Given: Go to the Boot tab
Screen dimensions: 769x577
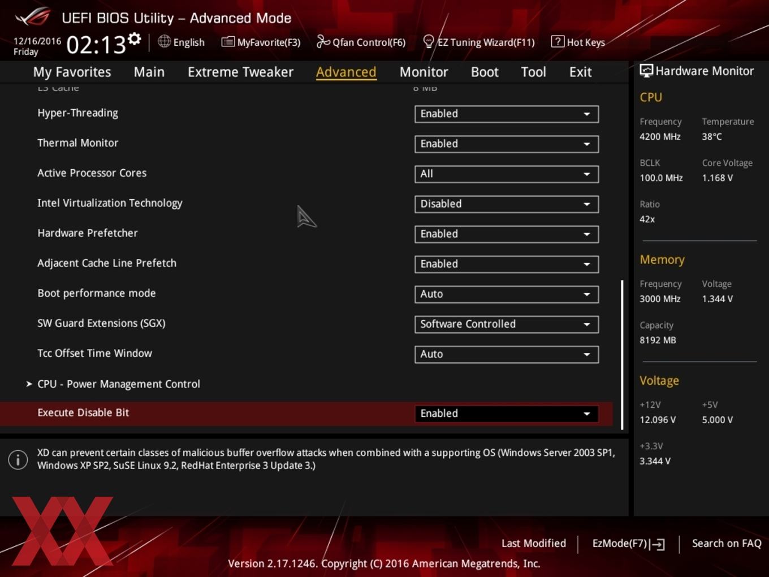Looking at the screenshot, I should (485, 72).
